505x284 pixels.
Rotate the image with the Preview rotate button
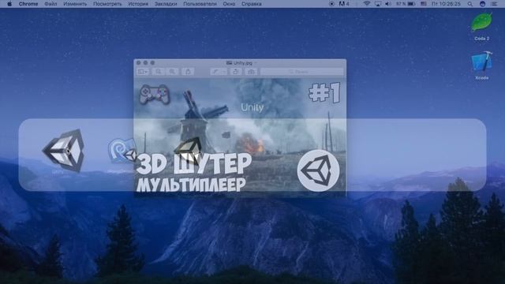click(x=236, y=72)
